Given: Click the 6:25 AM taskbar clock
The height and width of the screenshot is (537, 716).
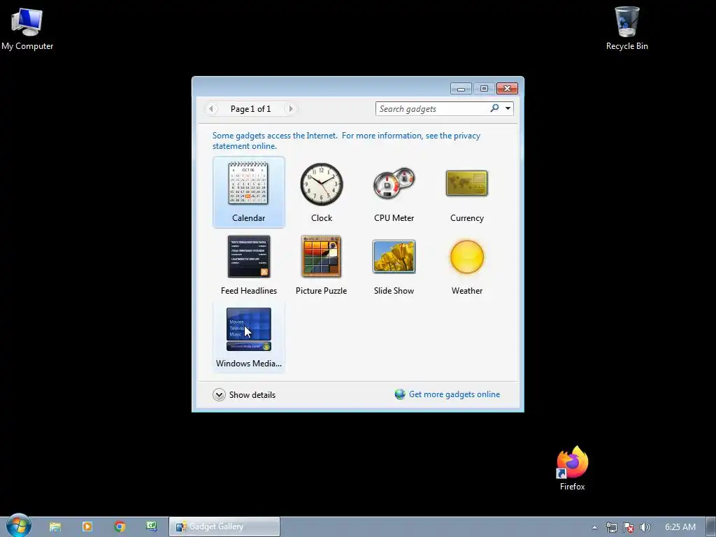Looking at the screenshot, I should (680, 527).
